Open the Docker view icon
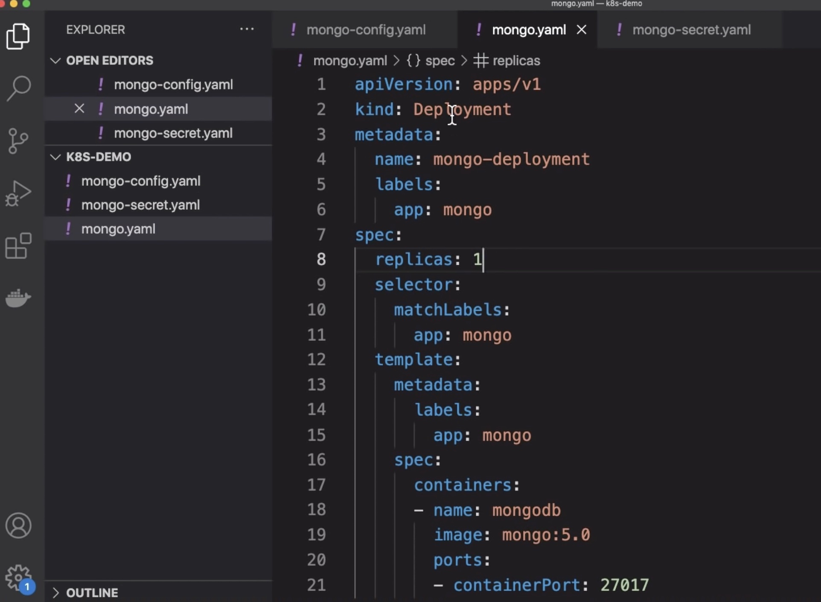The image size is (821, 602). [18, 298]
